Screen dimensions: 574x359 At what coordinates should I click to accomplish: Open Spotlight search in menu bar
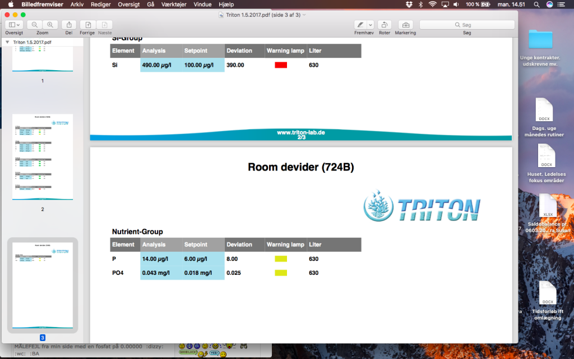pyautogui.click(x=536, y=4)
